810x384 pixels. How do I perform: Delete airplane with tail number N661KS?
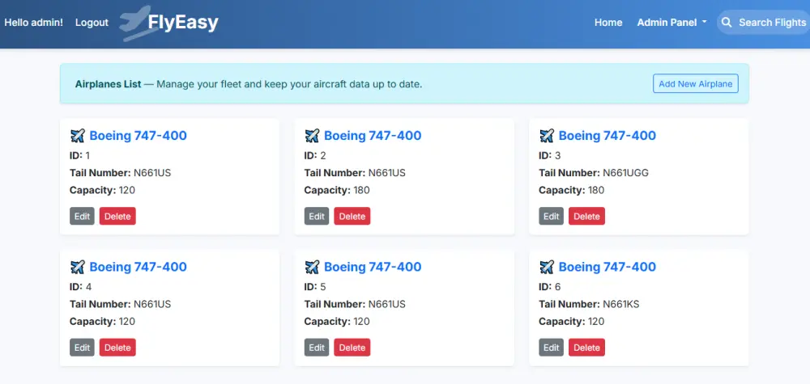[x=586, y=348]
